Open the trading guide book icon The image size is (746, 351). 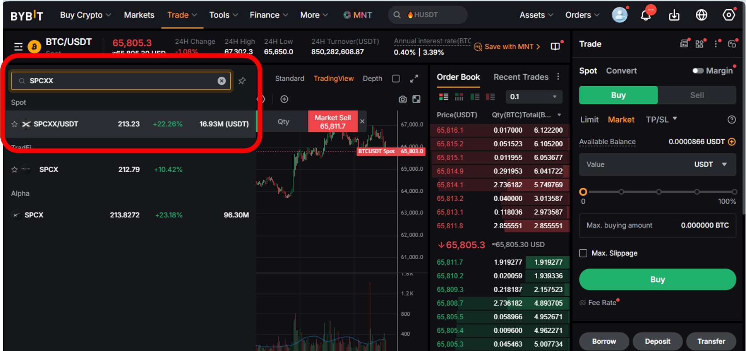[x=555, y=46]
